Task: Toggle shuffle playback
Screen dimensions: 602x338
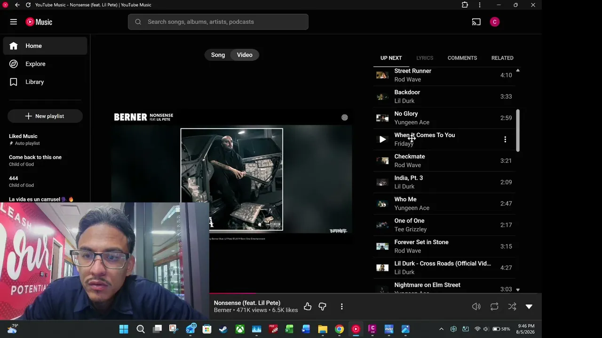Action: click(x=512, y=307)
